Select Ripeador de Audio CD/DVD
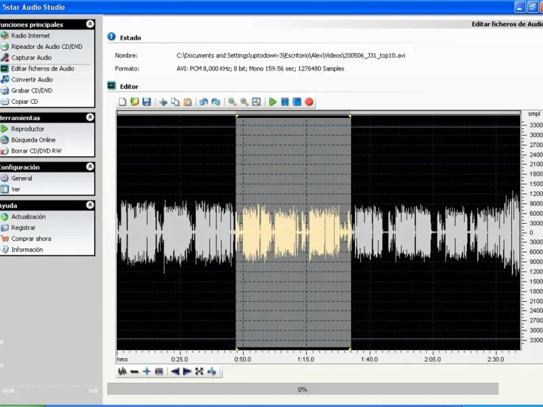Viewport: 543px width, 407px height. [46, 47]
